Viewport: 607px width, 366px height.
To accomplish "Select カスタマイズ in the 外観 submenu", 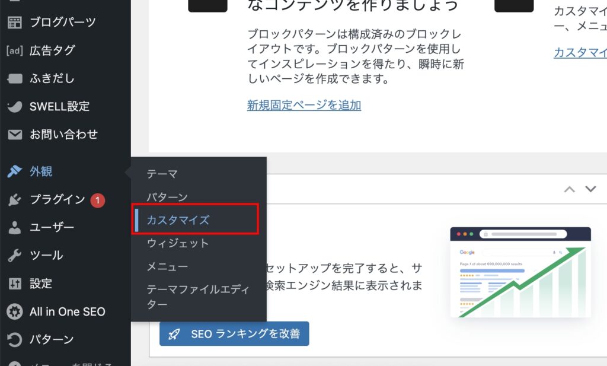I will [178, 220].
